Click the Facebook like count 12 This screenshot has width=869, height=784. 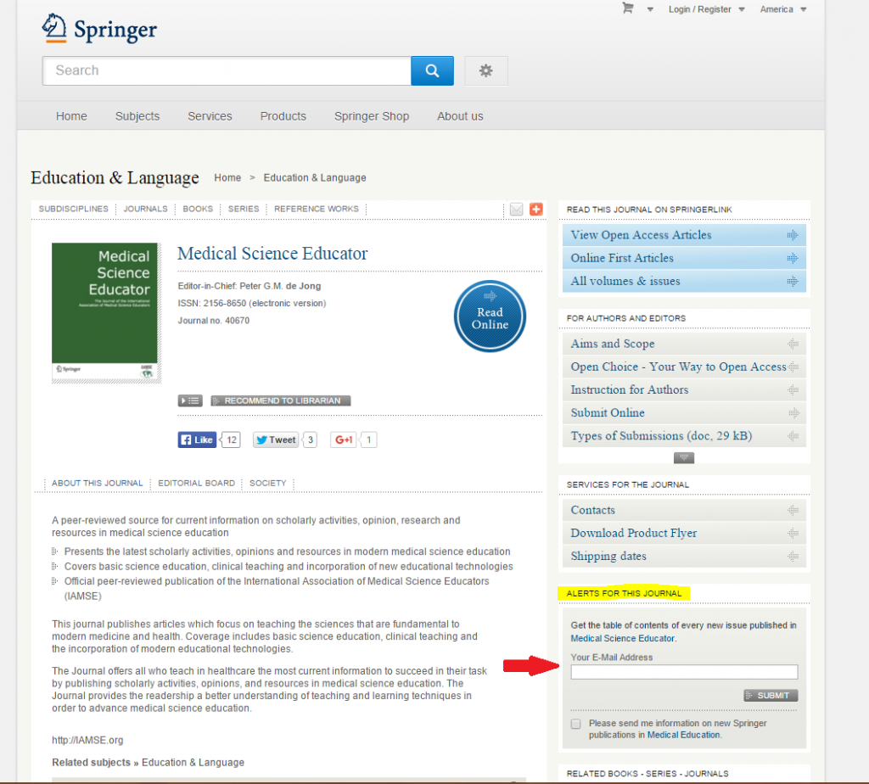(231, 440)
